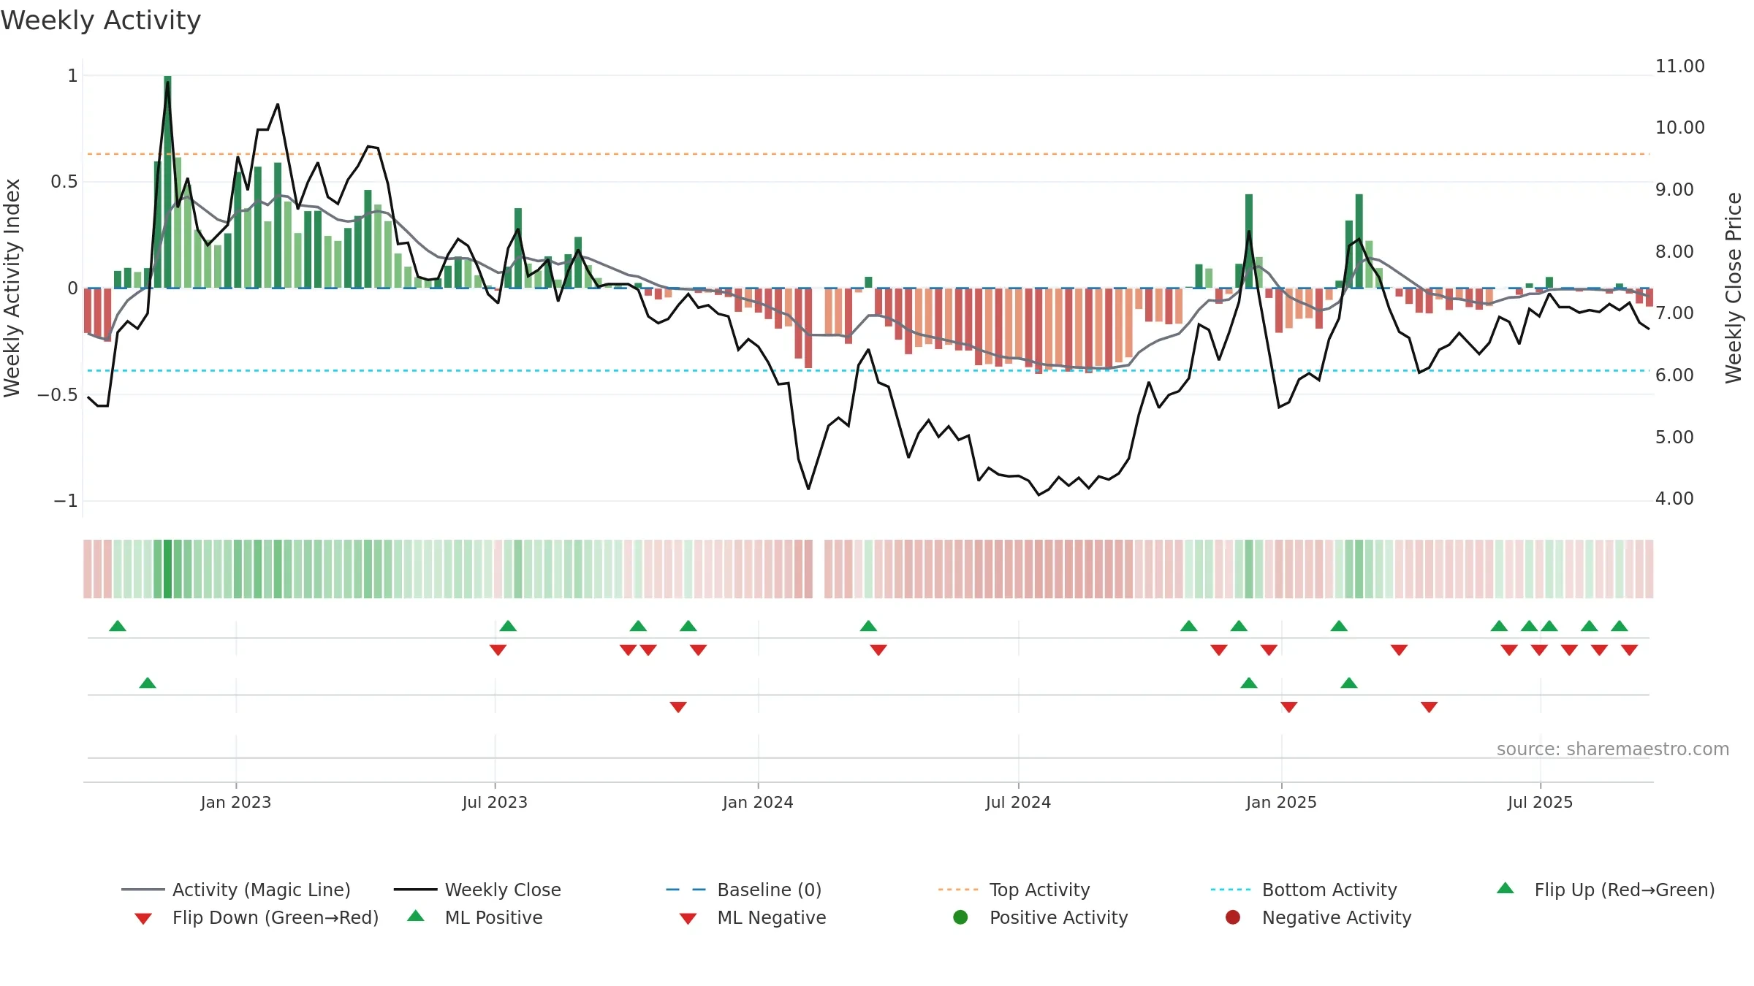The image size is (1754, 986).
Task: Click the '5.00' price axis tick label
Action: [x=1674, y=437]
